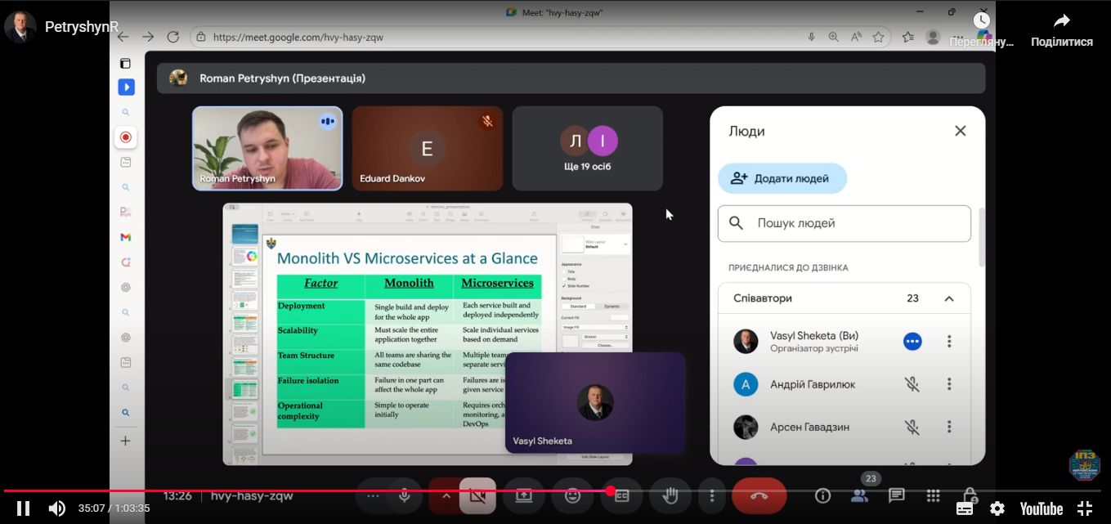The height and width of the screenshot is (524, 1111).
Task: Click the red leave call button
Action: [x=759, y=495]
